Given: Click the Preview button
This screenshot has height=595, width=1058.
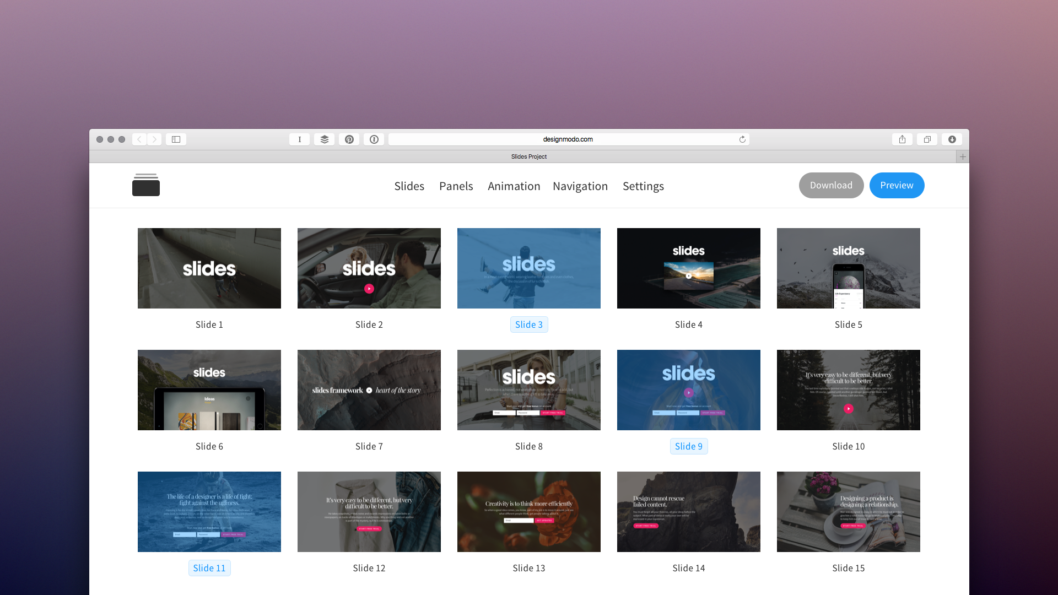Looking at the screenshot, I should (897, 185).
